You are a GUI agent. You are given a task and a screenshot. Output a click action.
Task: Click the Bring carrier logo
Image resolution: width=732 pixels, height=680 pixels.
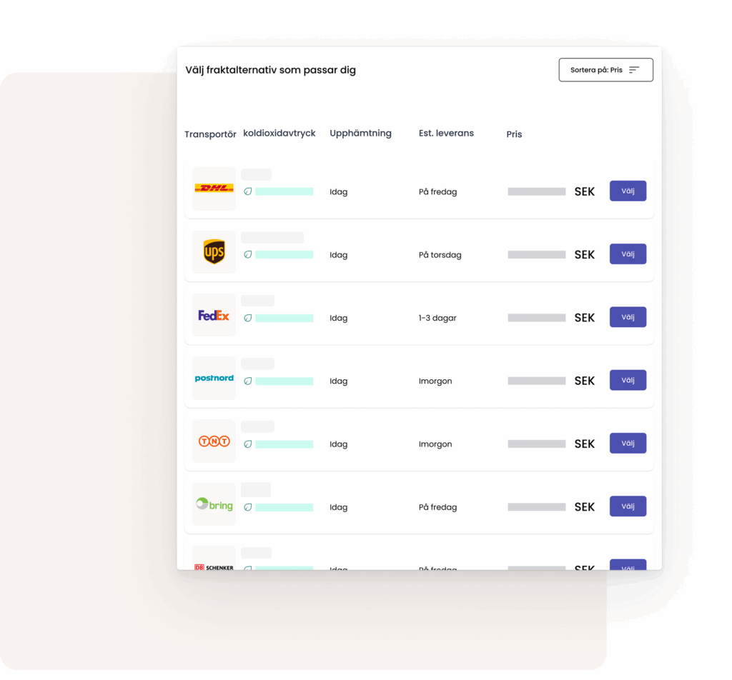(x=214, y=504)
